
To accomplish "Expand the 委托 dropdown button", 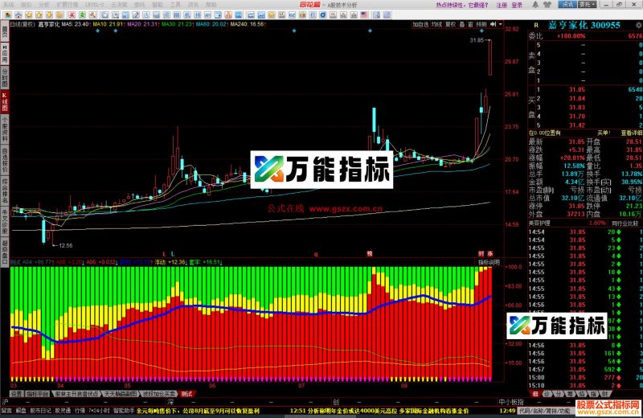I will 587,5.
